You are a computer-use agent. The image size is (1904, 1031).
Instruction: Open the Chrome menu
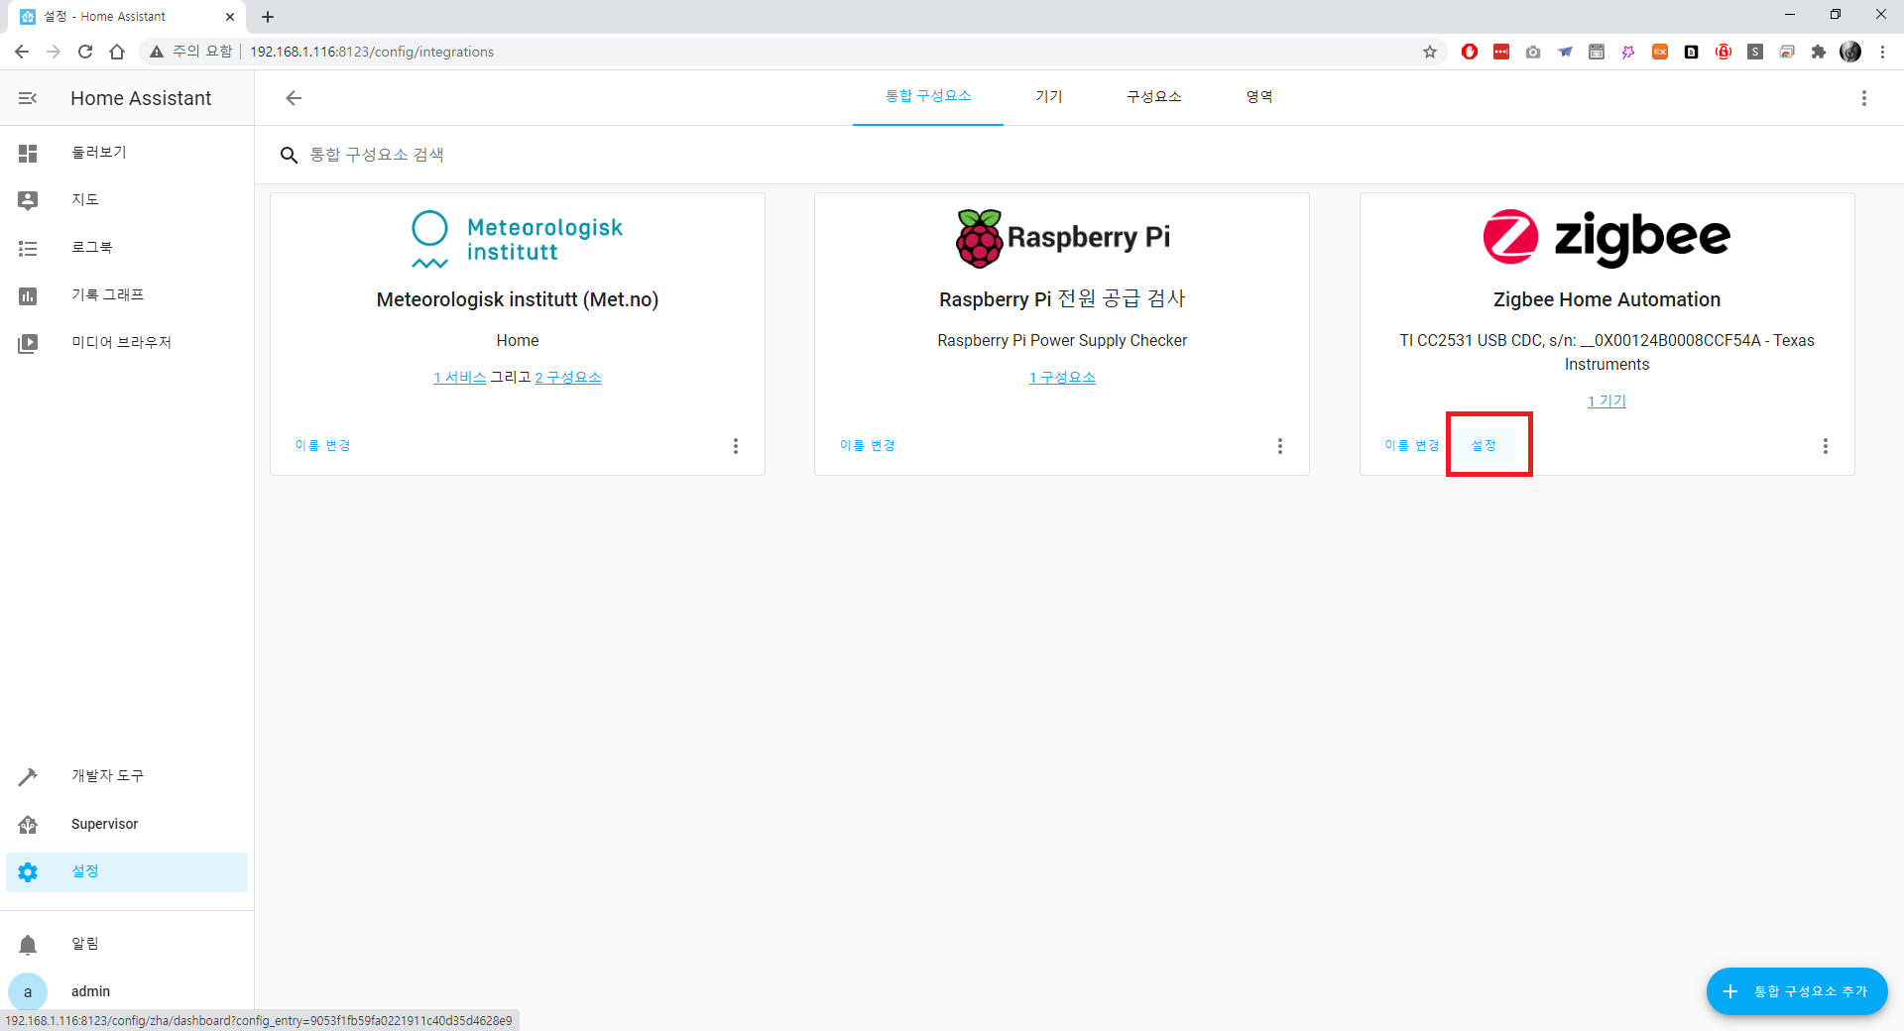tap(1882, 52)
